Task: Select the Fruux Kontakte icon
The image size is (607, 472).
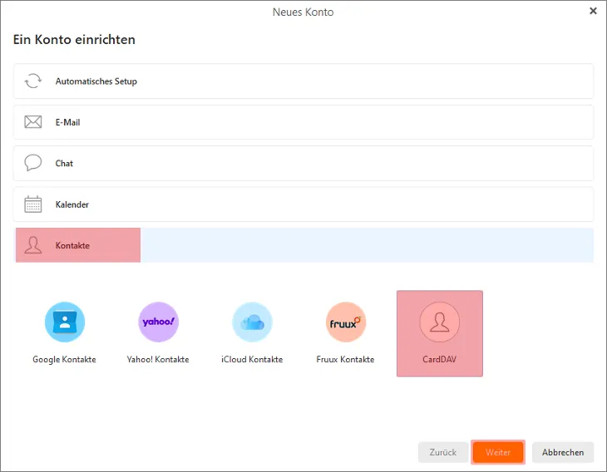Action: click(x=346, y=322)
